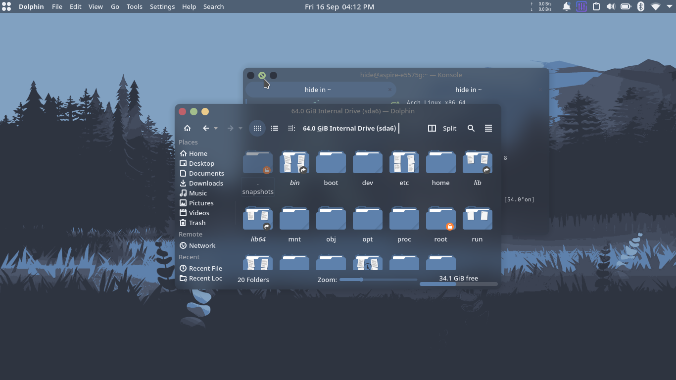Click the Home navigation icon in the toolbar
The width and height of the screenshot is (676, 380).
(x=188, y=128)
